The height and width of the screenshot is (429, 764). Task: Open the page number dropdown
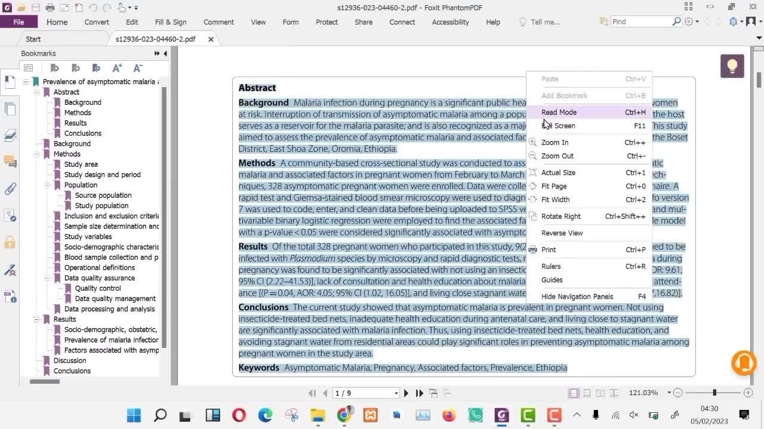[396, 393]
